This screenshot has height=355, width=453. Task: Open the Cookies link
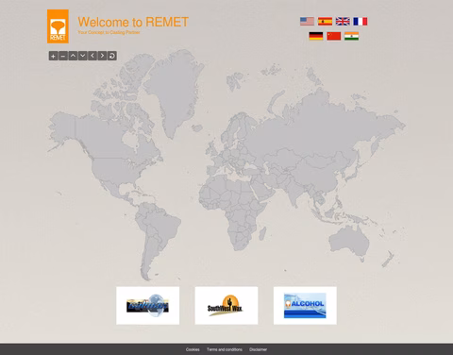click(x=193, y=349)
